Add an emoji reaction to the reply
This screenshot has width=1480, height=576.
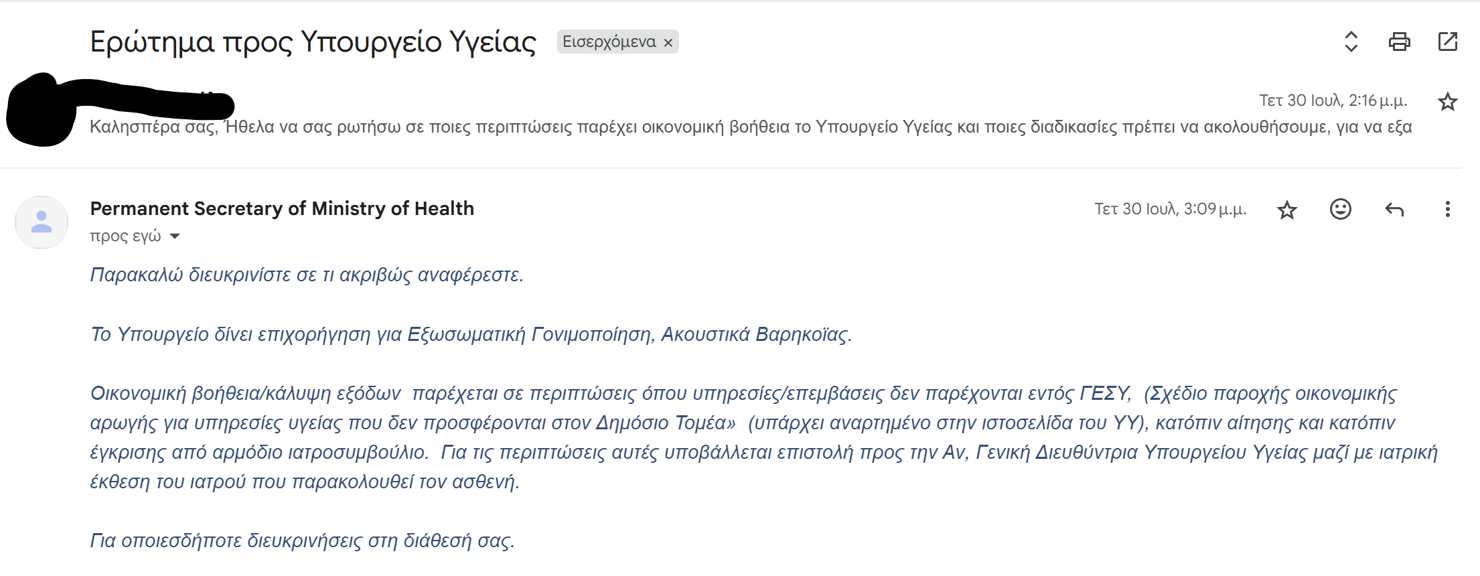1341,210
